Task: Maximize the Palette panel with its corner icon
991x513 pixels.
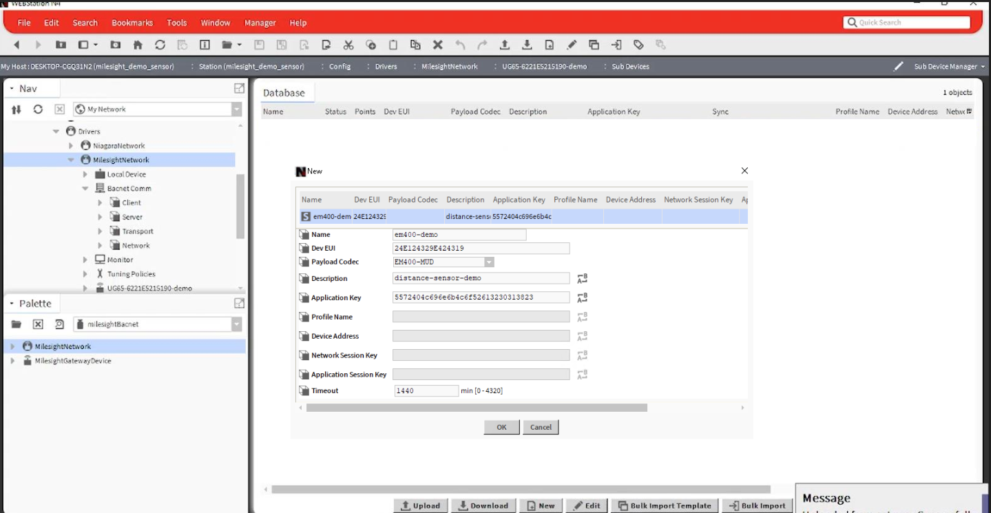Action: click(x=239, y=303)
